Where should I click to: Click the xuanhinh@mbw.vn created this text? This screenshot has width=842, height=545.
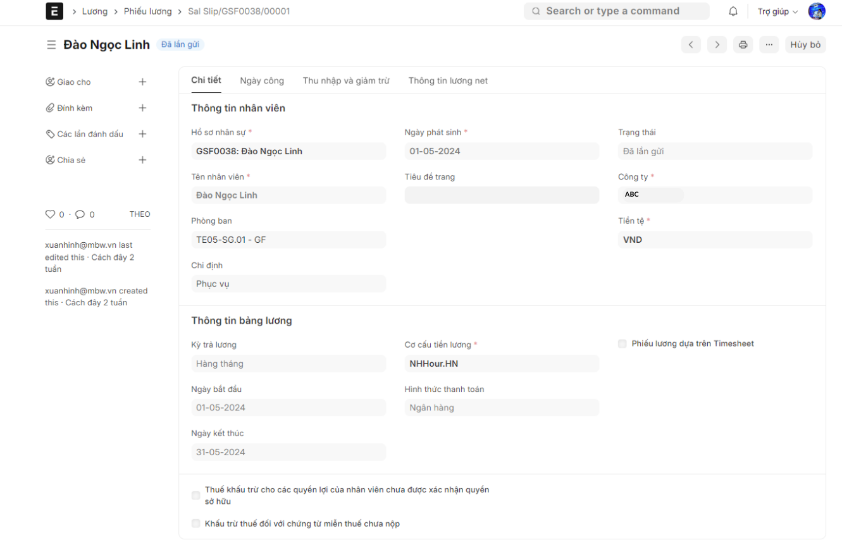click(x=96, y=297)
